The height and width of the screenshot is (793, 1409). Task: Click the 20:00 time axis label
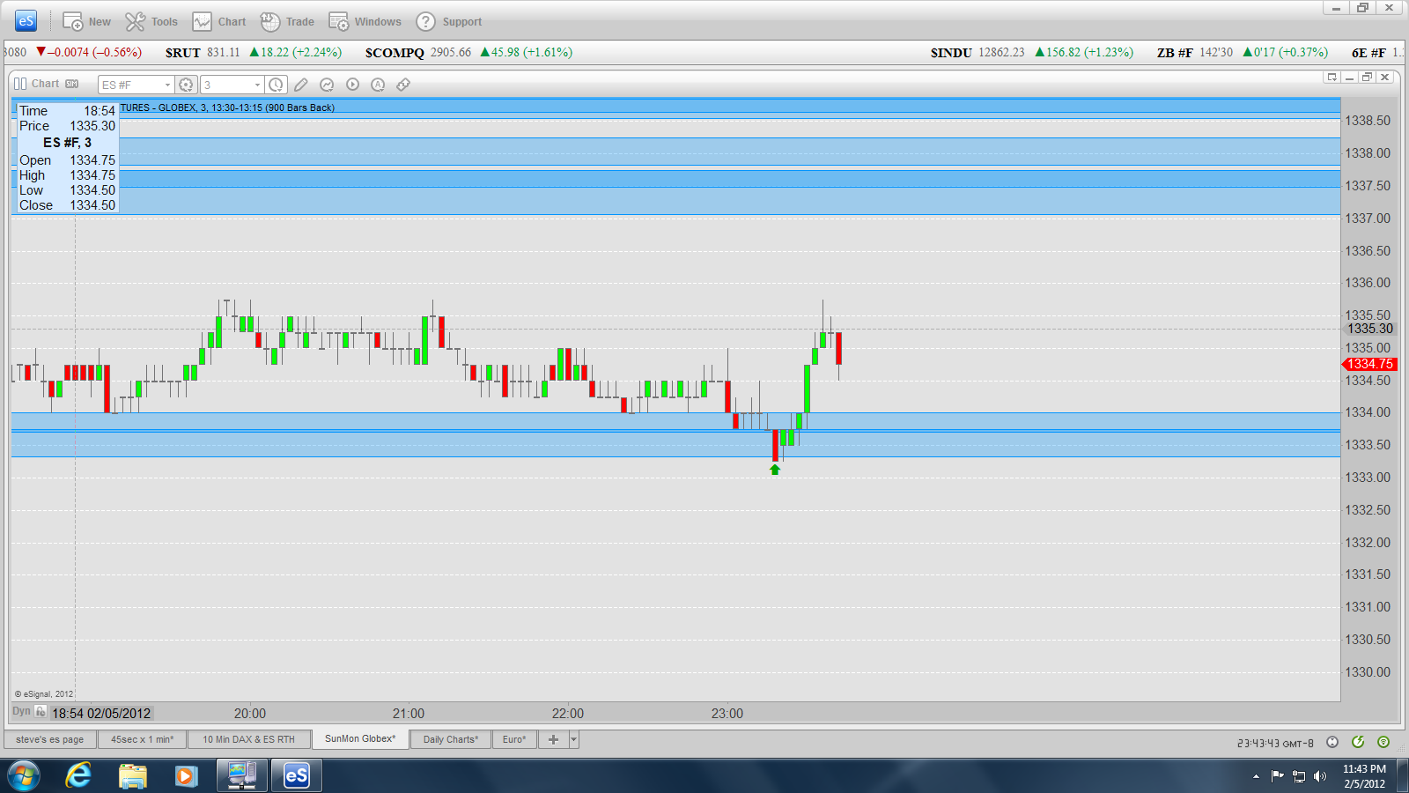[x=250, y=714]
